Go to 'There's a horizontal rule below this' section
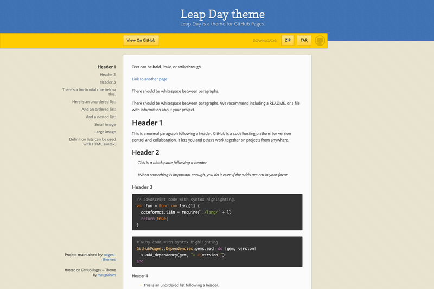Screen dimensions: 434x289 pos(89,92)
